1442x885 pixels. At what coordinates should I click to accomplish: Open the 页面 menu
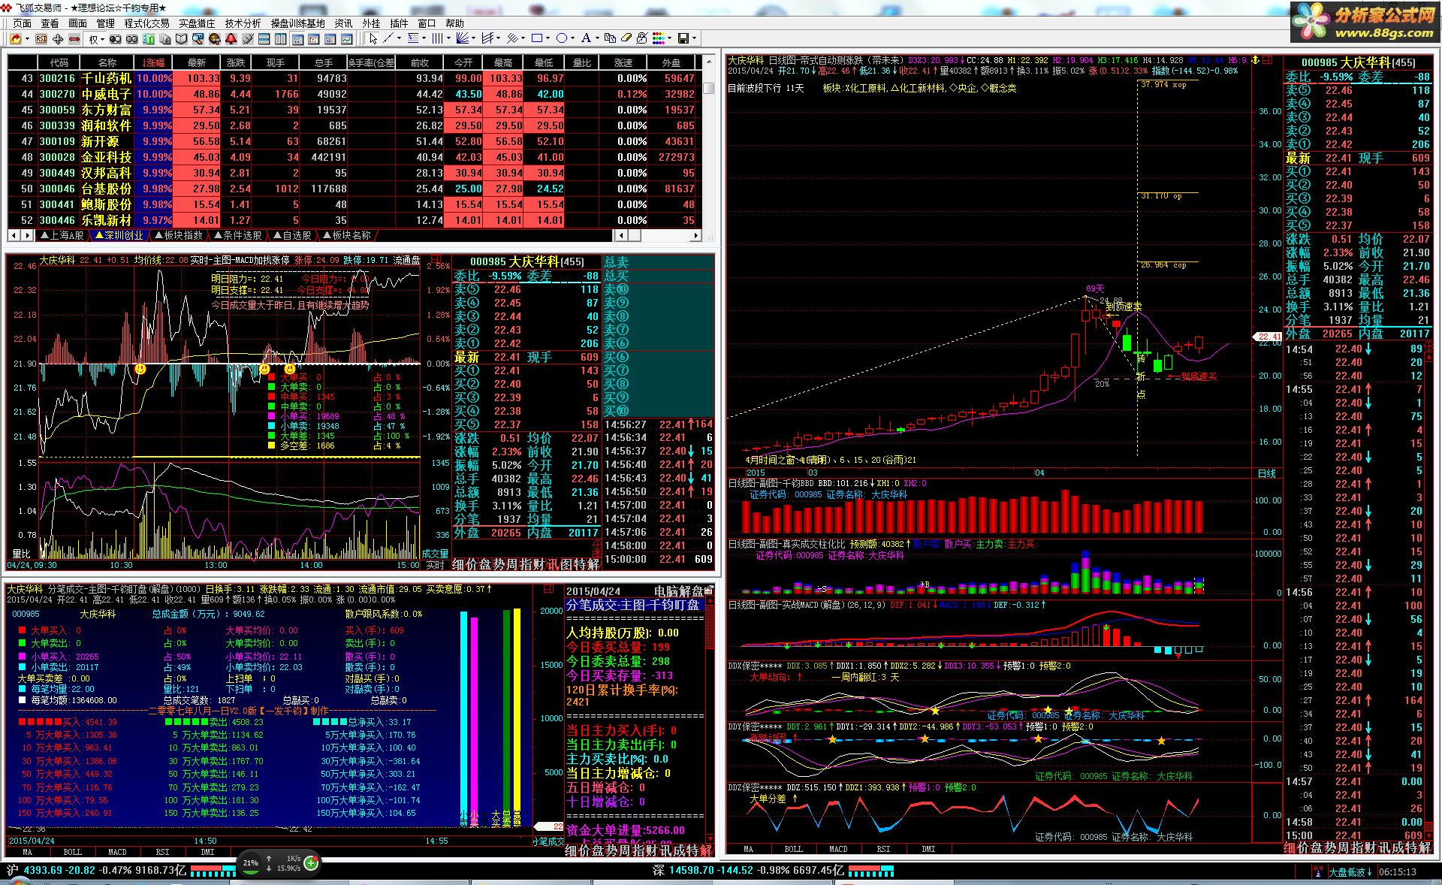(22, 23)
